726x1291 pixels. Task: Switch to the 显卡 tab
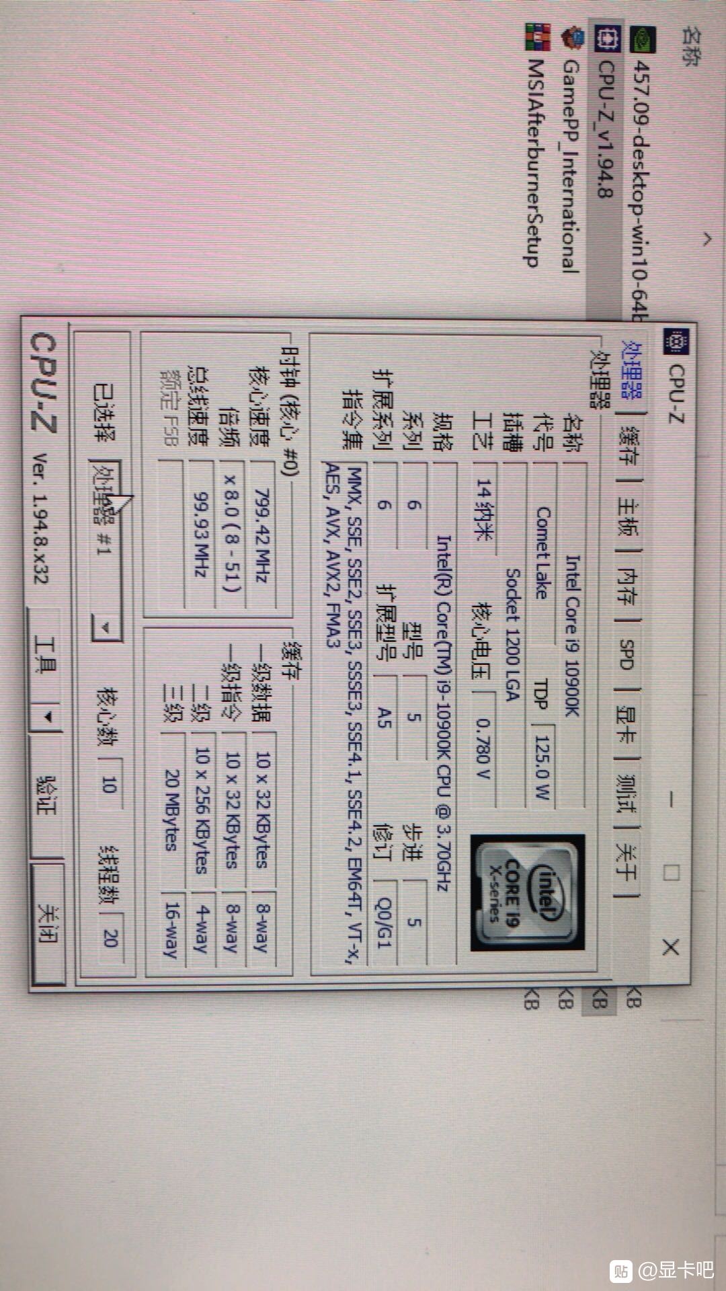[x=627, y=723]
